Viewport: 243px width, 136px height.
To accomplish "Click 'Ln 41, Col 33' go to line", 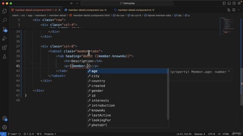I will coord(184,134).
